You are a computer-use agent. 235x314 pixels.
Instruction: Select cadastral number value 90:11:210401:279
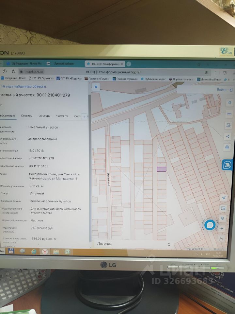coord(41,158)
